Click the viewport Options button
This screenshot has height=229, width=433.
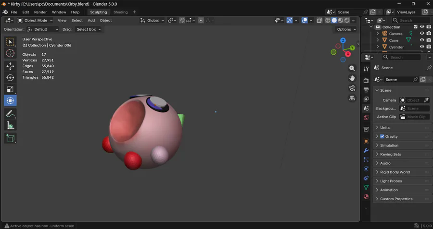pyautogui.click(x=346, y=29)
